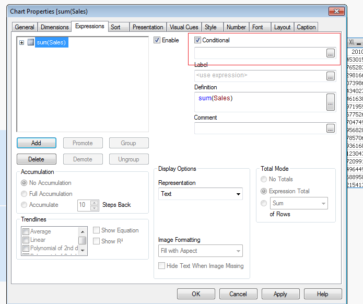Open the Comment expression editor ellipsis button
This screenshot has height=304, width=363.
pyautogui.click(x=331, y=128)
